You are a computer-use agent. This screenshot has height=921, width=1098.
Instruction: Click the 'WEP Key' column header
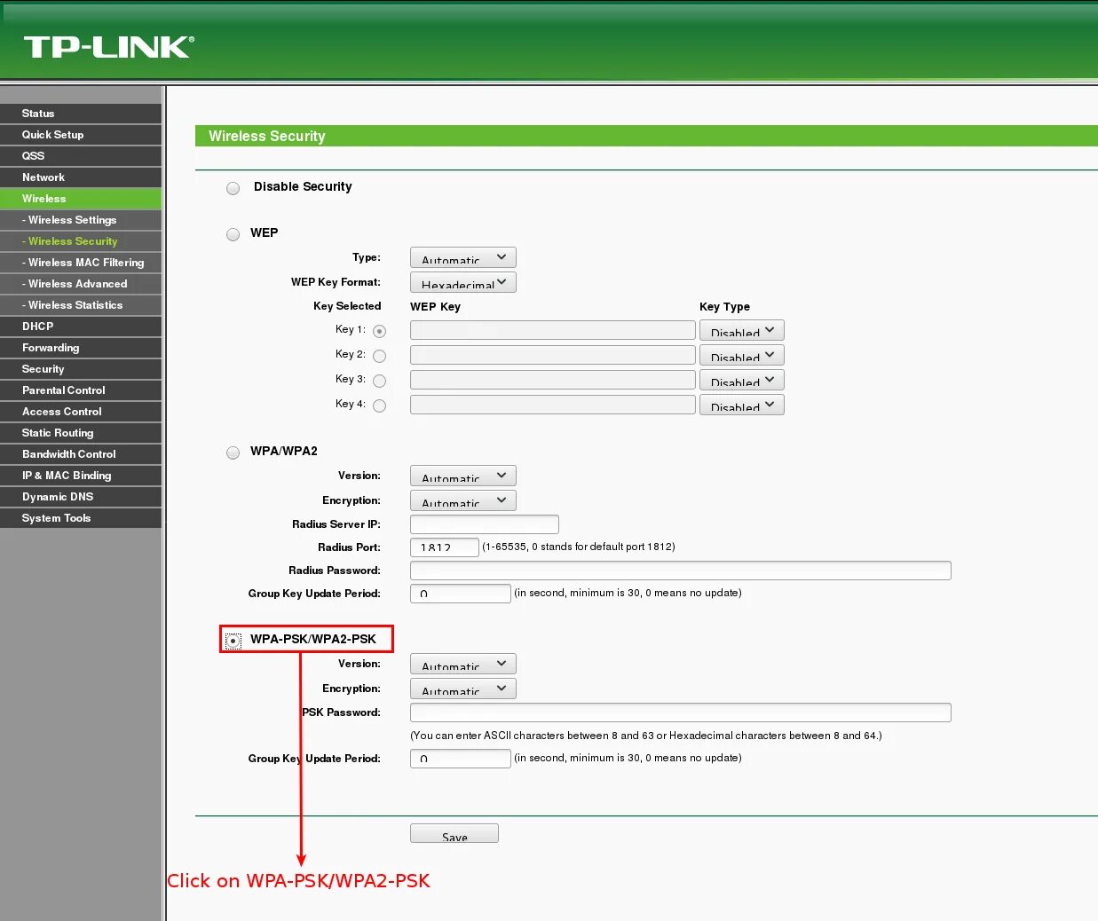coord(435,307)
